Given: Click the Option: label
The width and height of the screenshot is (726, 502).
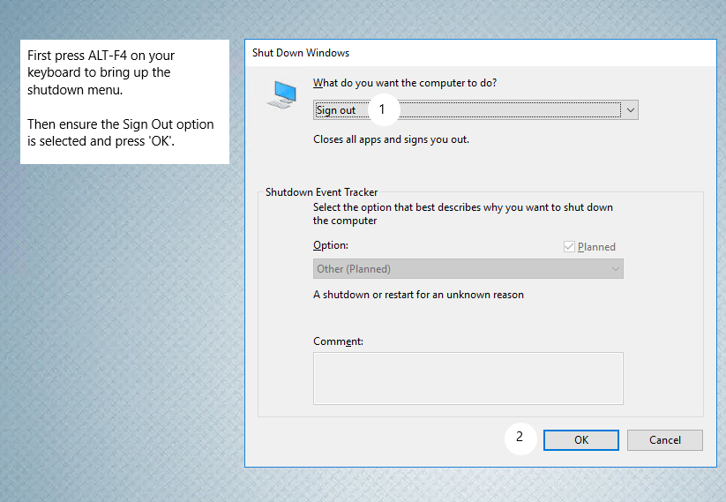Looking at the screenshot, I should pos(331,245).
